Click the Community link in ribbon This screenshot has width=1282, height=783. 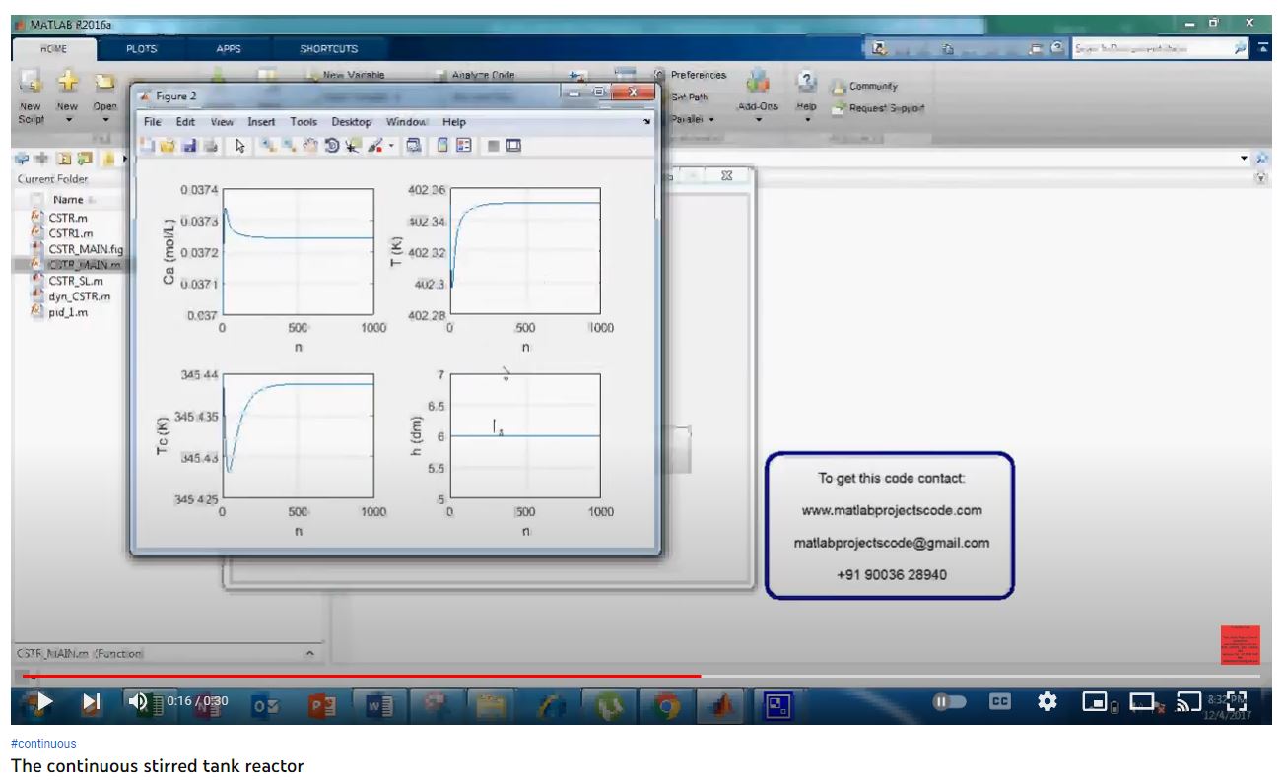point(863,87)
